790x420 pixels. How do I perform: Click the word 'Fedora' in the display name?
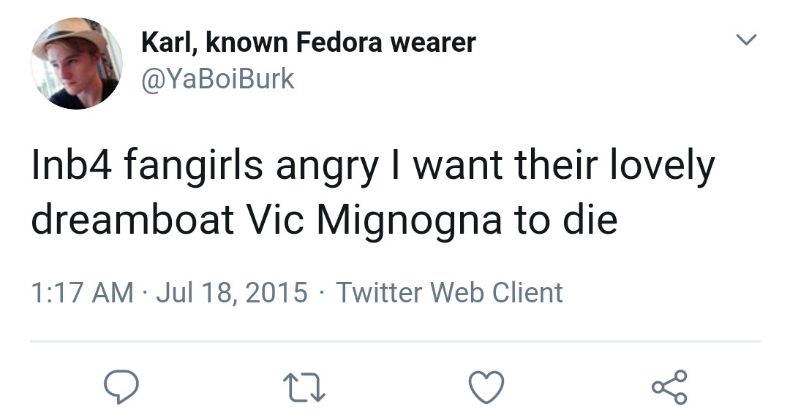coord(339,42)
